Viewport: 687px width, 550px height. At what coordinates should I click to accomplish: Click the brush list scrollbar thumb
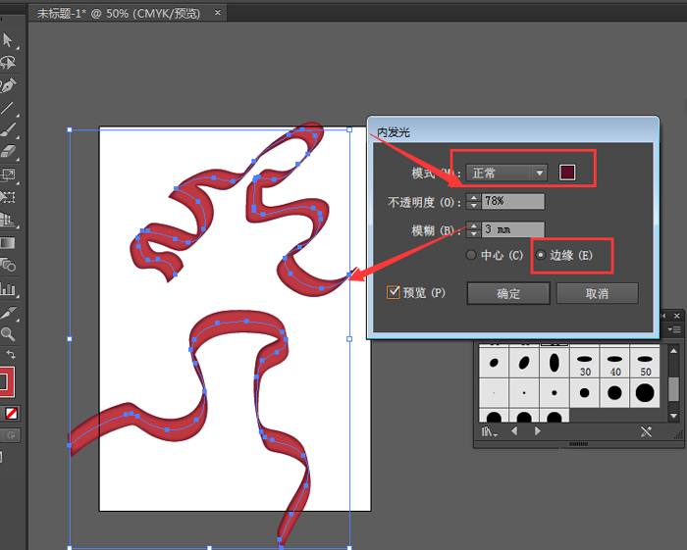673,387
